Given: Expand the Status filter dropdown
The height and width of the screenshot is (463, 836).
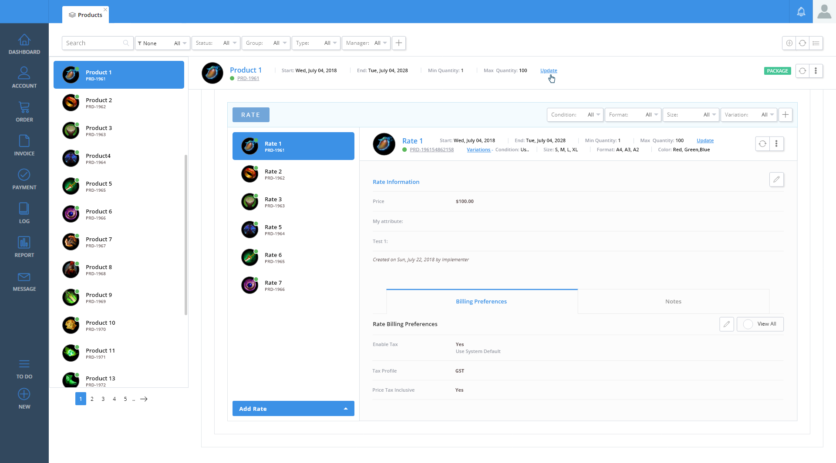Looking at the screenshot, I should pos(216,43).
